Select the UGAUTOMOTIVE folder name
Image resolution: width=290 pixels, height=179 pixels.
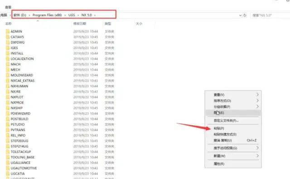pyautogui.click(x=24, y=168)
